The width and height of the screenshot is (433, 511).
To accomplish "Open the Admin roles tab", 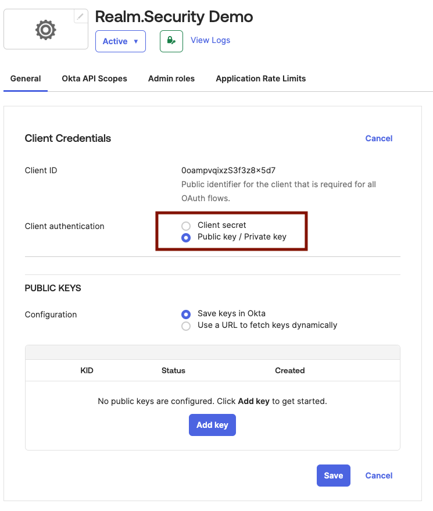I will (x=171, y=78).
